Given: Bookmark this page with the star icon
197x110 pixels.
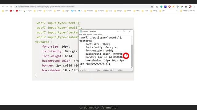Looking at the screenshot, I should [x=152, y=7].
